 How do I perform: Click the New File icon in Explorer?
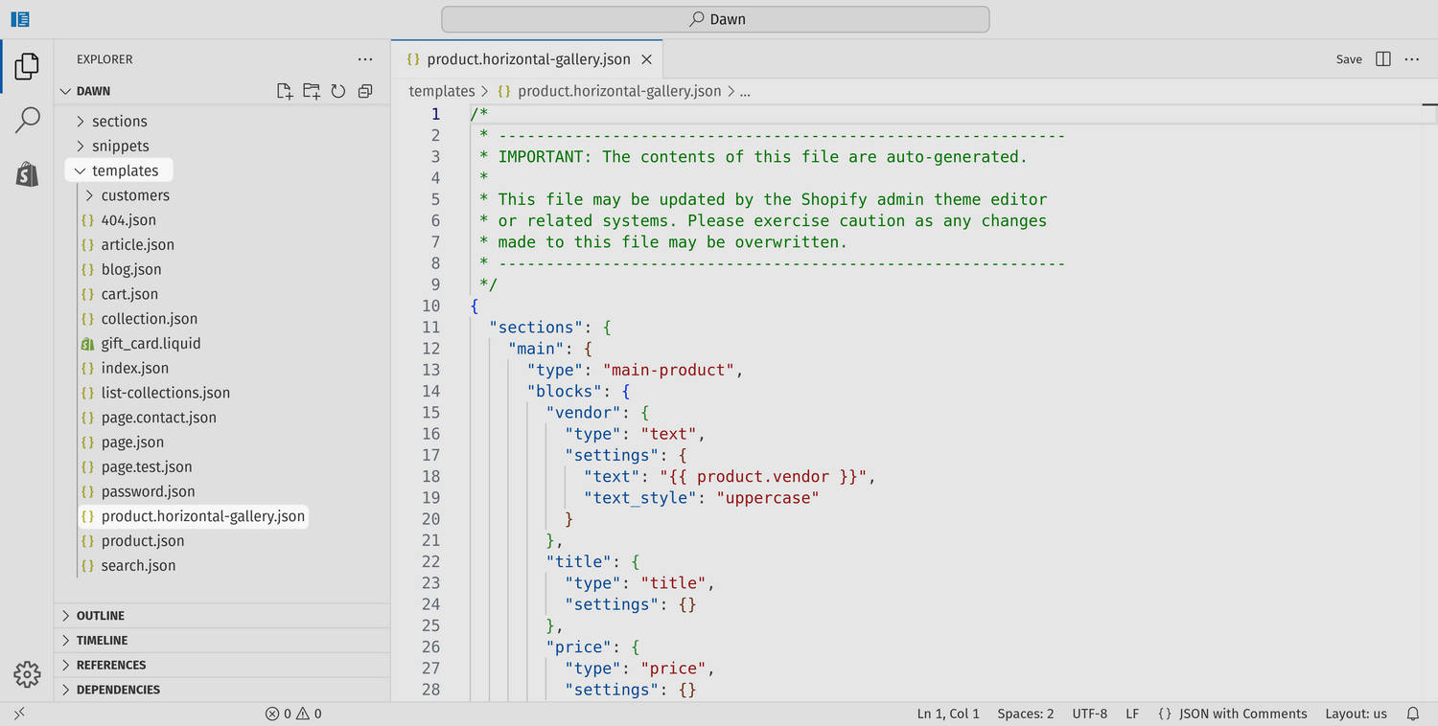[285, 90]
